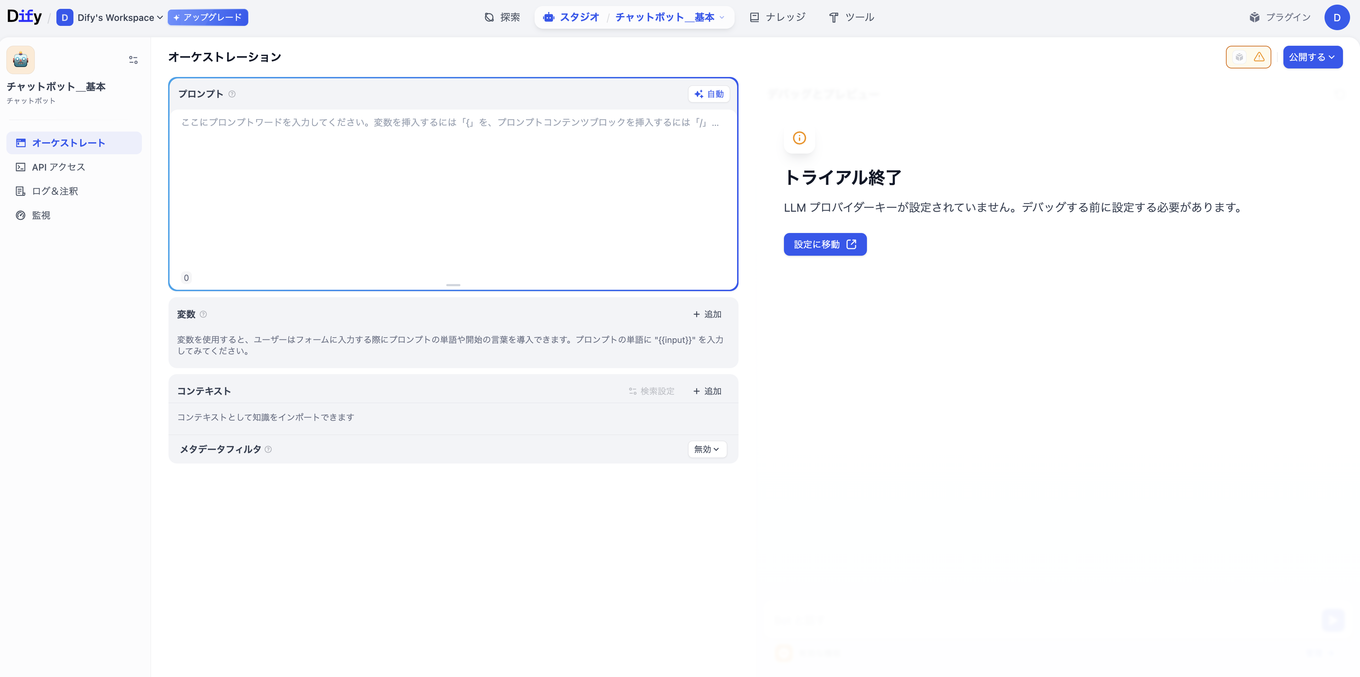
Task: Open the app settings icon beside チャットボット＿基本
Action: click(133, 60)
